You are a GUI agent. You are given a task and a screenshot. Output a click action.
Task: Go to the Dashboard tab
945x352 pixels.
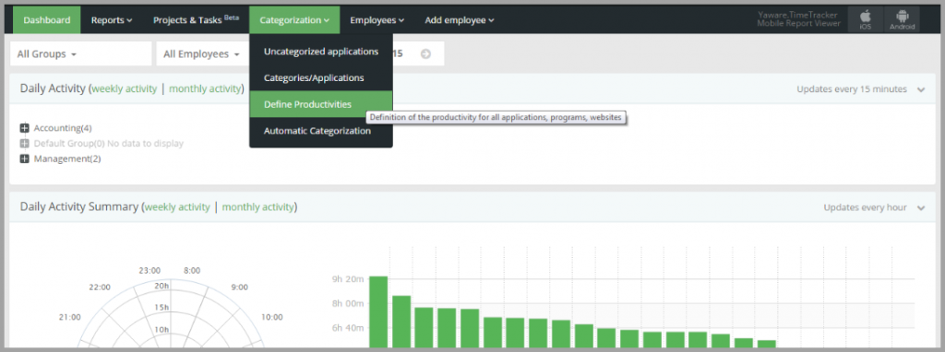pyautogui.click(x=47, y=20)
